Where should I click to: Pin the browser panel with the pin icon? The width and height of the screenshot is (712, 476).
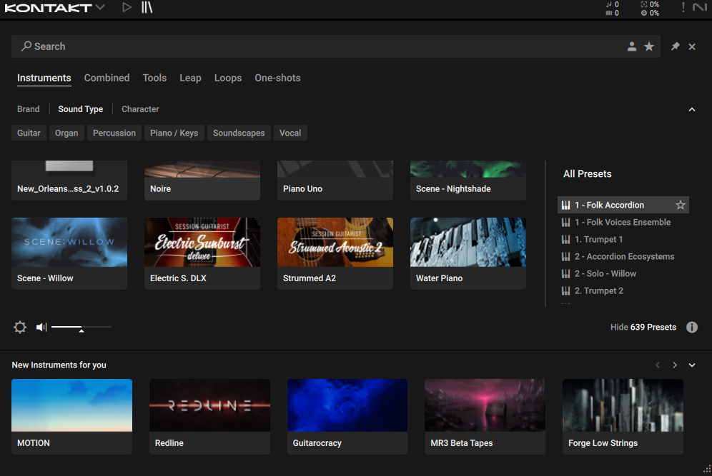(676, 46)
